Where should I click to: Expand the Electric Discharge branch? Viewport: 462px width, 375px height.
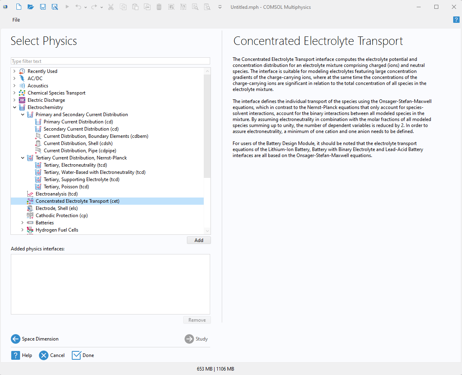(x=14, y=100)
